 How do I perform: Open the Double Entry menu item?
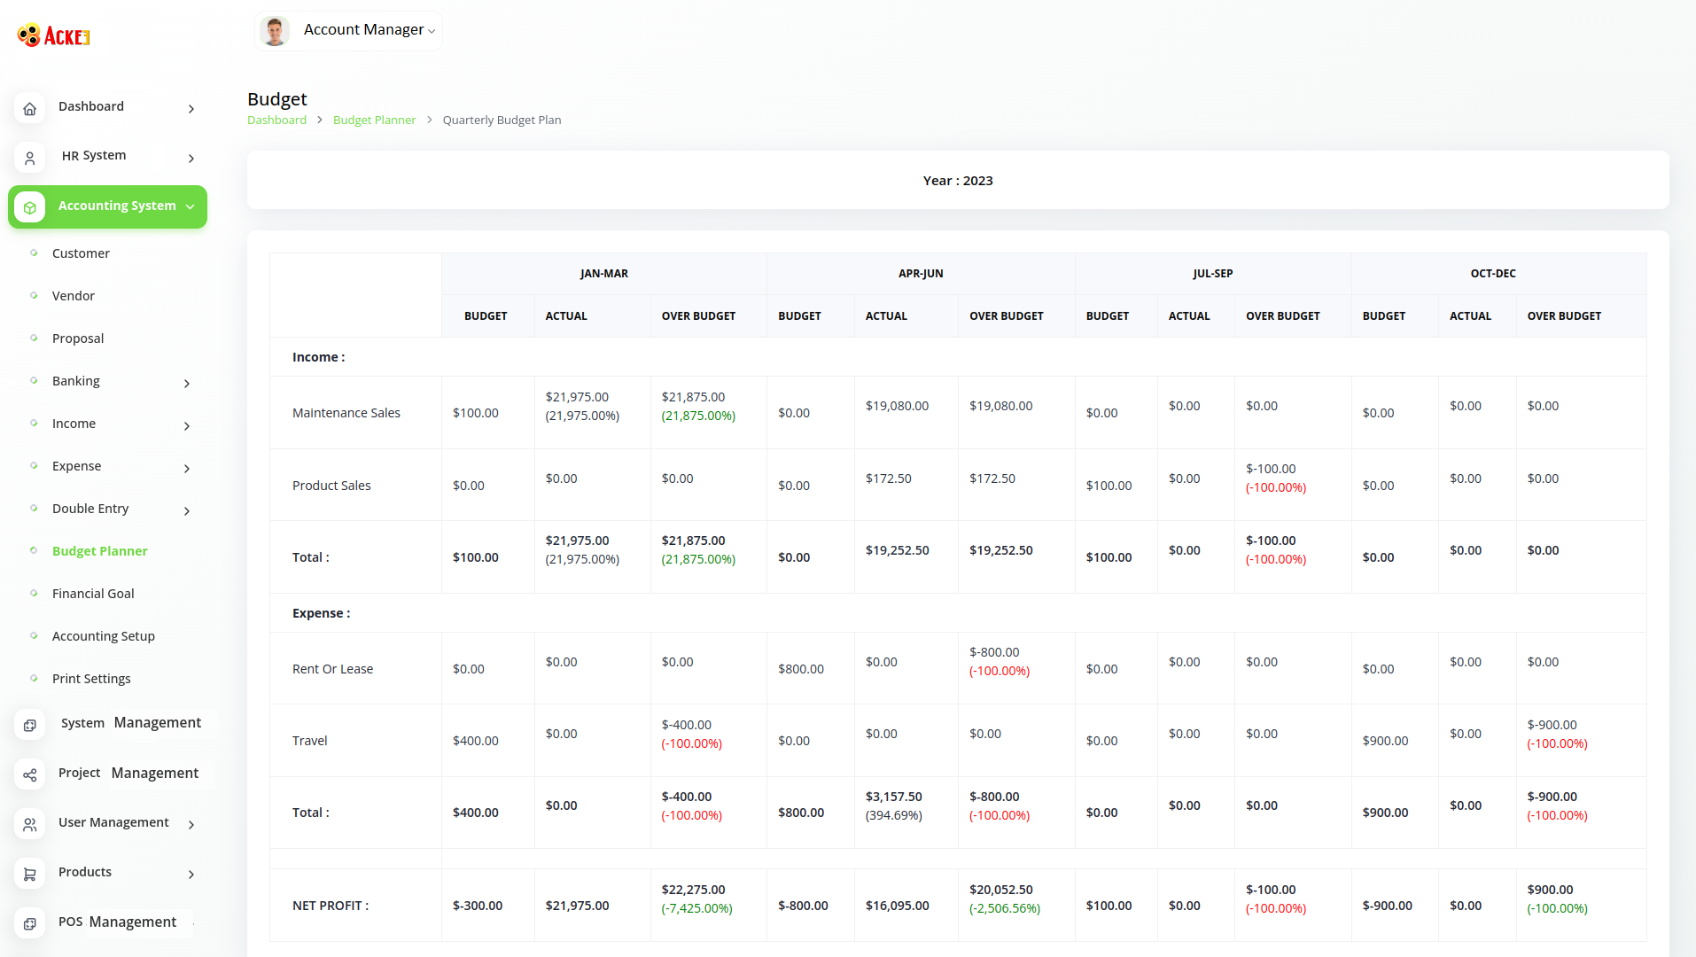point(90,509)
